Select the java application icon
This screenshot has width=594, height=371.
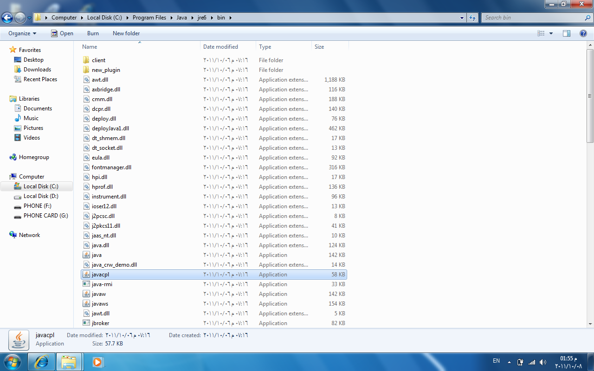coord(86,255)
